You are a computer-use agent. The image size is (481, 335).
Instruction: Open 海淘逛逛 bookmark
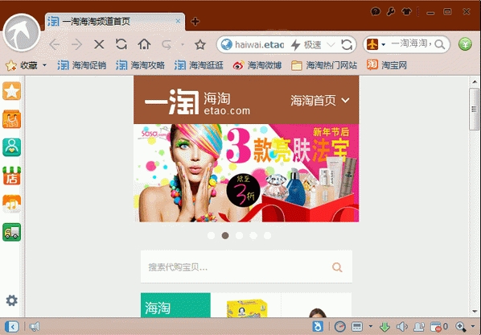pyautogui.click(x=199, y=65)
